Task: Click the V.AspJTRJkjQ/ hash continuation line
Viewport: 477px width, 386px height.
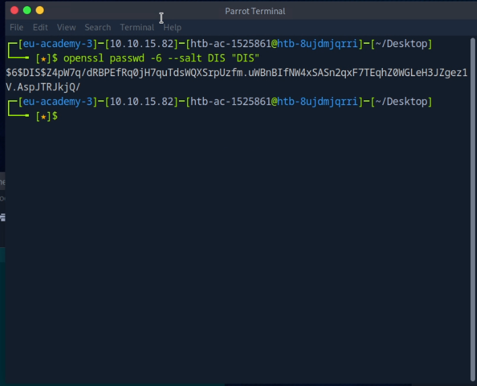Action: pyautogui.click(x=42, y=87)
